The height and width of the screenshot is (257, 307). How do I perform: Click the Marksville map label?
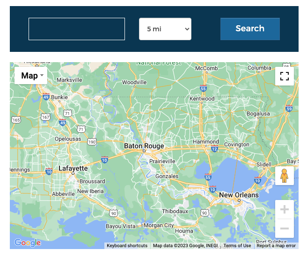(x=69, y=80)
